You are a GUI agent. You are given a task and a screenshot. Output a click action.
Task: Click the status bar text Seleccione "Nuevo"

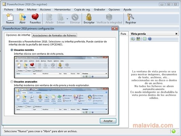pyautogui.click(x=41, y=131)
